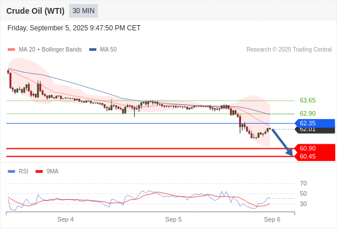Image resolution: width=337 pixels, height=229 pixels.
Task: Toggle the 9MA legend entry
Action: tap(47, 172)
